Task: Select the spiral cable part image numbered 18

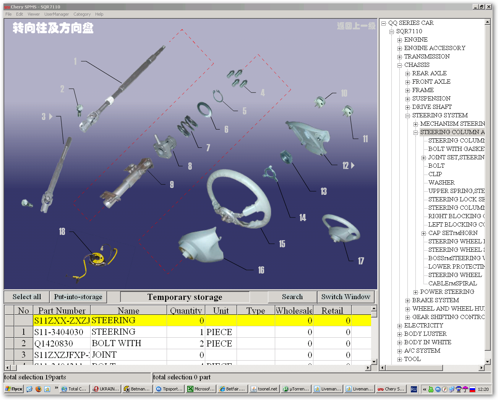Action: [x=99, y=261]
